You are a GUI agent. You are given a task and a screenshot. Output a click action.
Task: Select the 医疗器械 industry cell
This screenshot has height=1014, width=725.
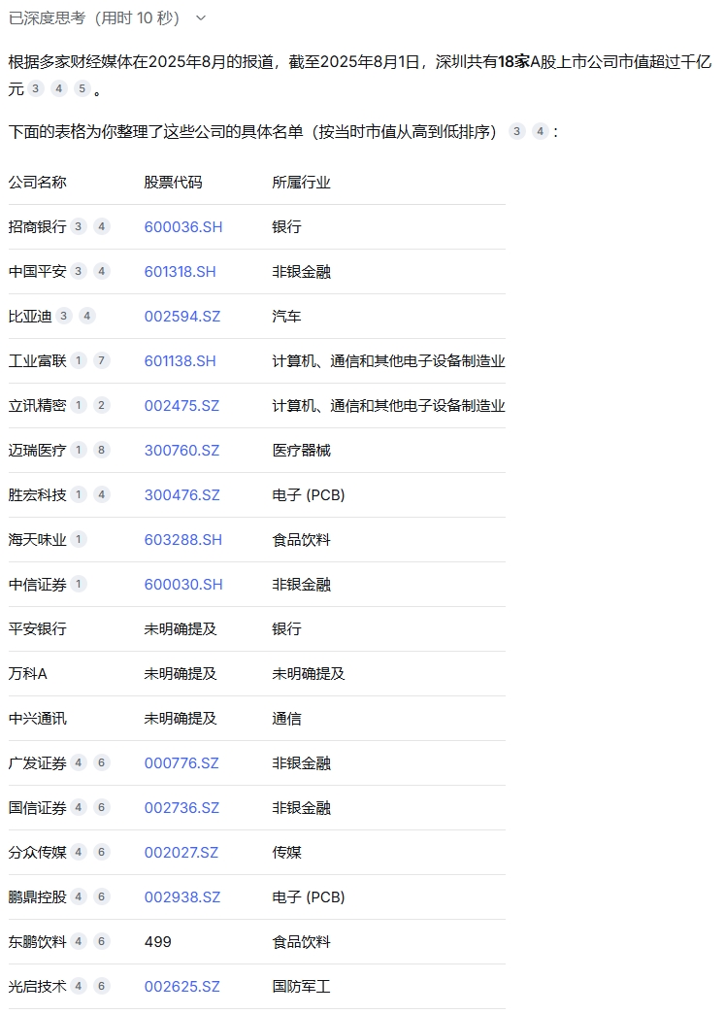301,450
